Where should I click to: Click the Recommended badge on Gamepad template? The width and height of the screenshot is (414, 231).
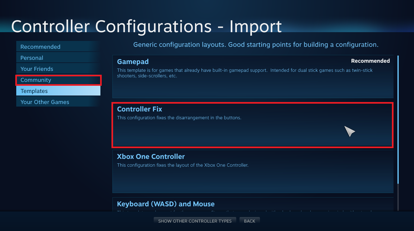370,61
